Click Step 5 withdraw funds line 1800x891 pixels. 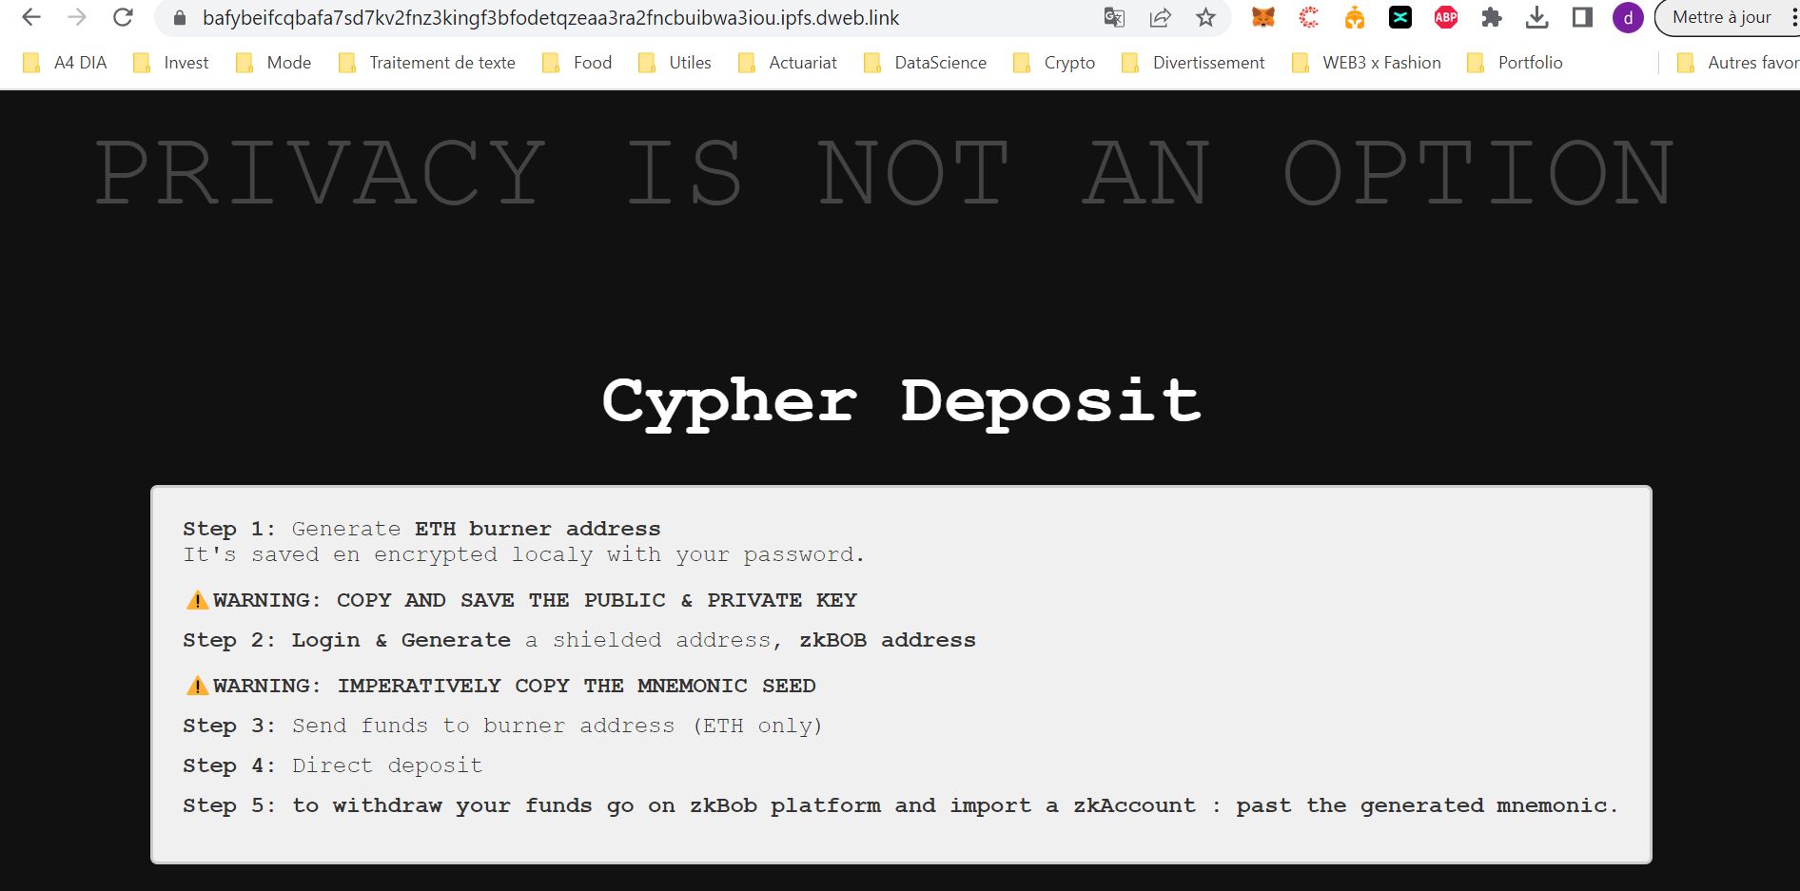[x=900, y=805]
